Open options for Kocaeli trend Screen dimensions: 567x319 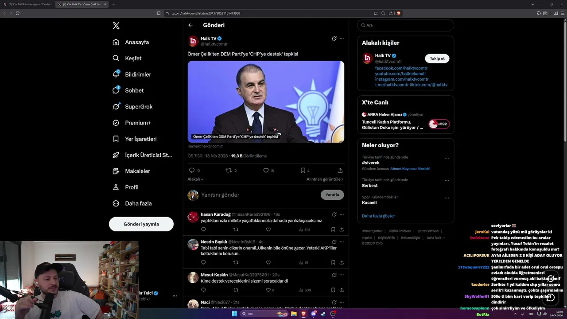coord(447,198)
